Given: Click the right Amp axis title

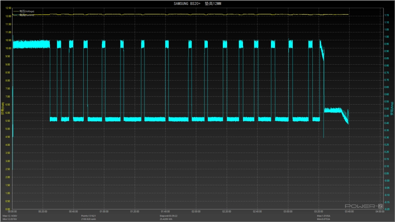Looking at the screenshot, I should (x=392, y=109).
